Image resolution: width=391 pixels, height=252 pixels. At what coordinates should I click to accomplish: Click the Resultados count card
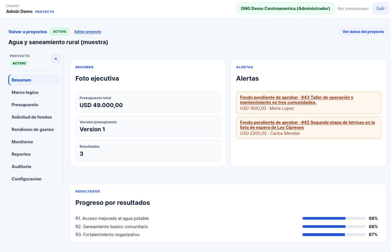click(x=148, y=151)
